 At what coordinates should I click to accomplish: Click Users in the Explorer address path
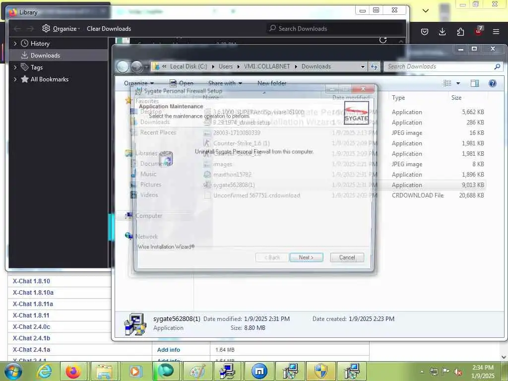(x=226, y=66)
